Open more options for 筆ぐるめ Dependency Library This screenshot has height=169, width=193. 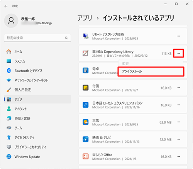[178, 53]
